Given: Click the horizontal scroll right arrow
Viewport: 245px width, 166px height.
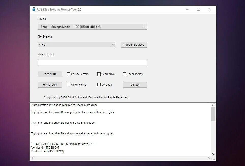Looking at the screenshot, I should [209, 158].
